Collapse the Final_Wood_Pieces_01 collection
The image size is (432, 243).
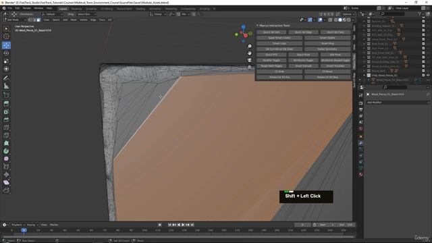coord(364,75)
